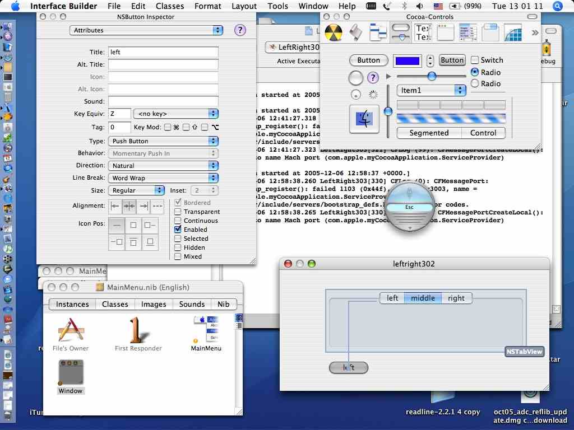Select the unselected Radio button in palette
This screenshot has width=574, height=430.
[475, 83]
